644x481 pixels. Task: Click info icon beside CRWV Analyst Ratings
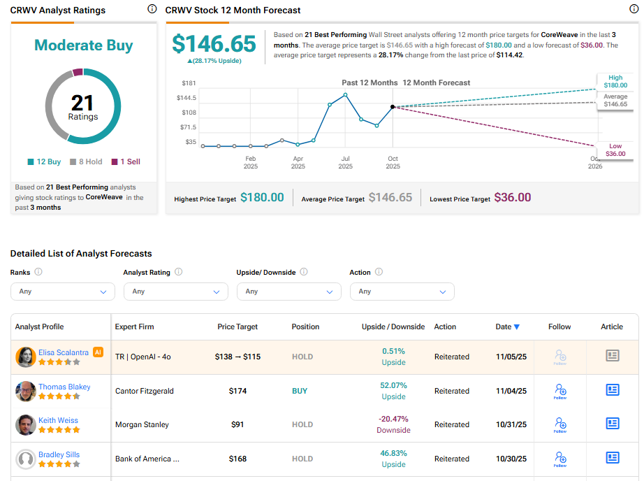(x=152, y=9)
